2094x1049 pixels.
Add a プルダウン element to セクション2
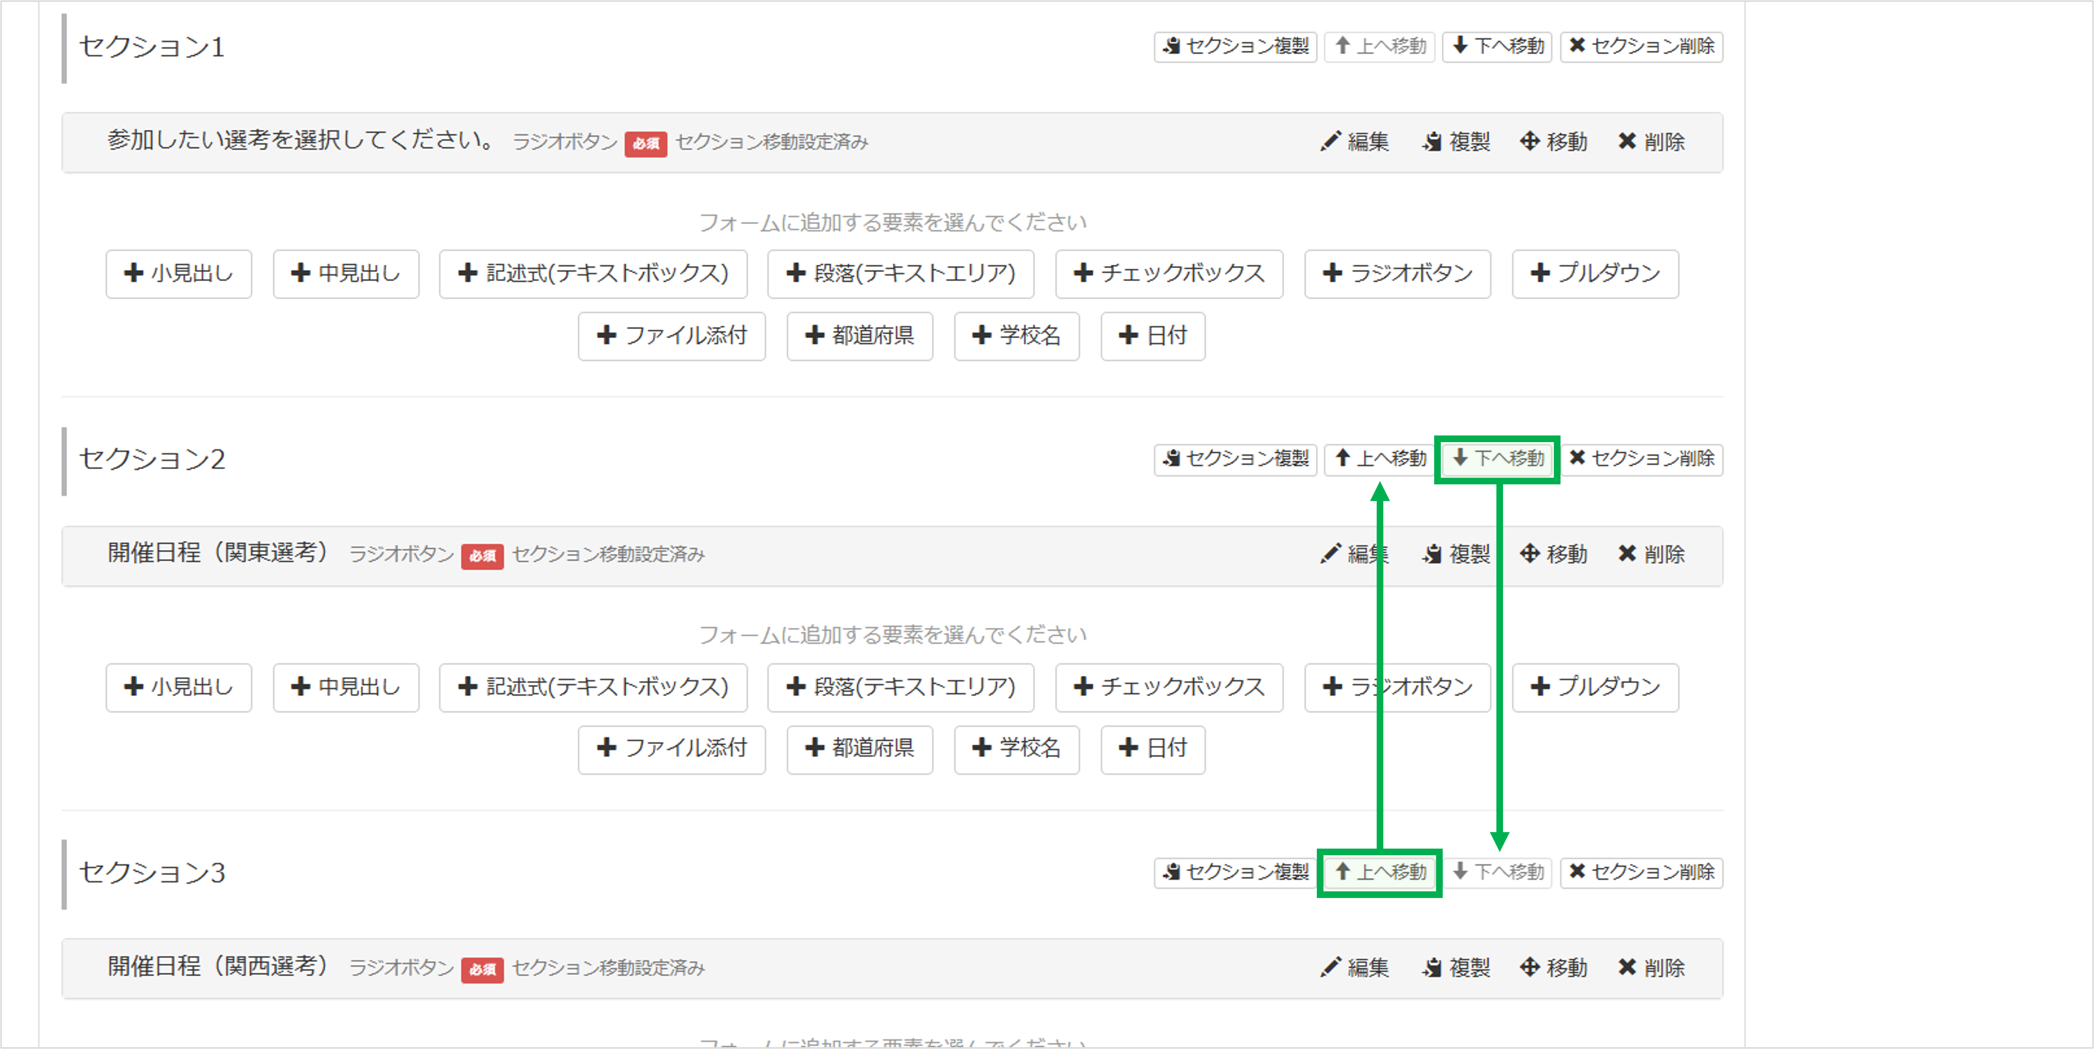(1594, 688)
